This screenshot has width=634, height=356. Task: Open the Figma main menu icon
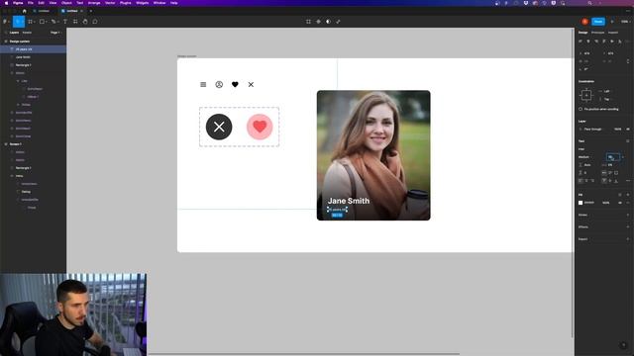coord(5,22)
